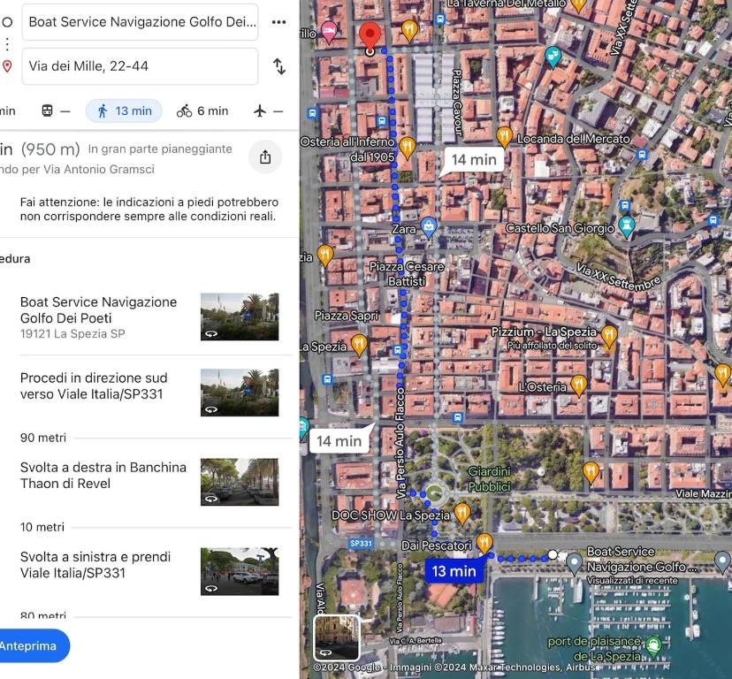Open thumbnail for Svolta a sinistra Viale Italia step
Screen dimensions: 732x679
click(x=240, y=572)
